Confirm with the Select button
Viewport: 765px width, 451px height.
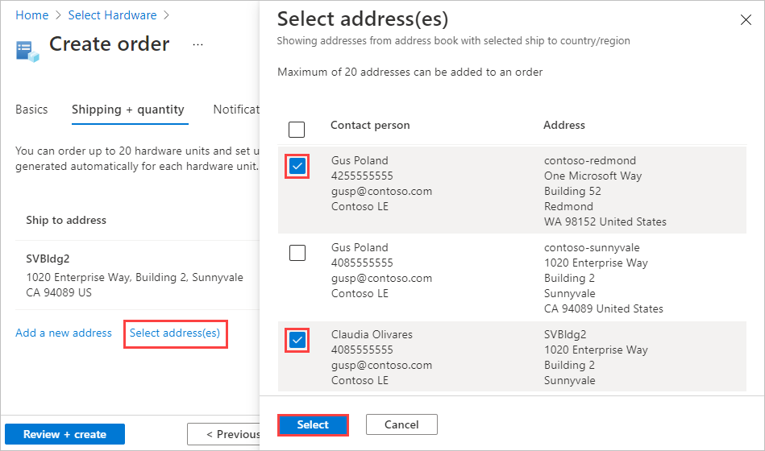313,424
